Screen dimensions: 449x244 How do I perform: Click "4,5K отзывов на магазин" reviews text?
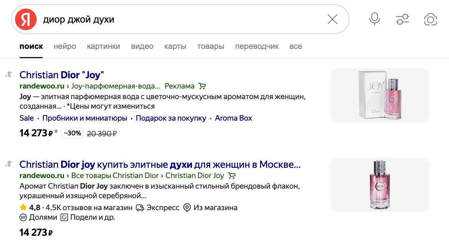pos(89,207)
